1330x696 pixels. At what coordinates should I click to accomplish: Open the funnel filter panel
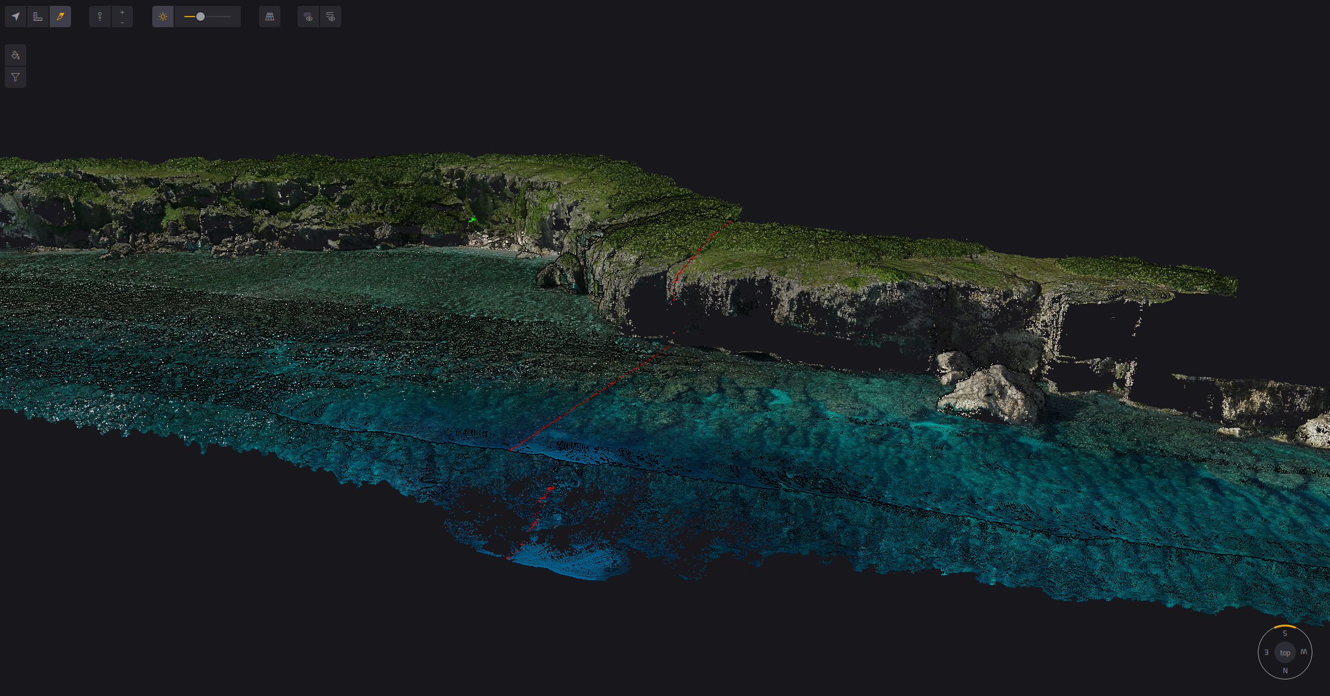tap(15, 77)
